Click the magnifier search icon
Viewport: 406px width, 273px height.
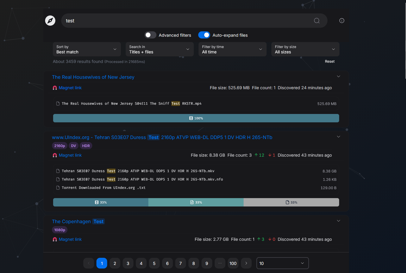[317, 21]
